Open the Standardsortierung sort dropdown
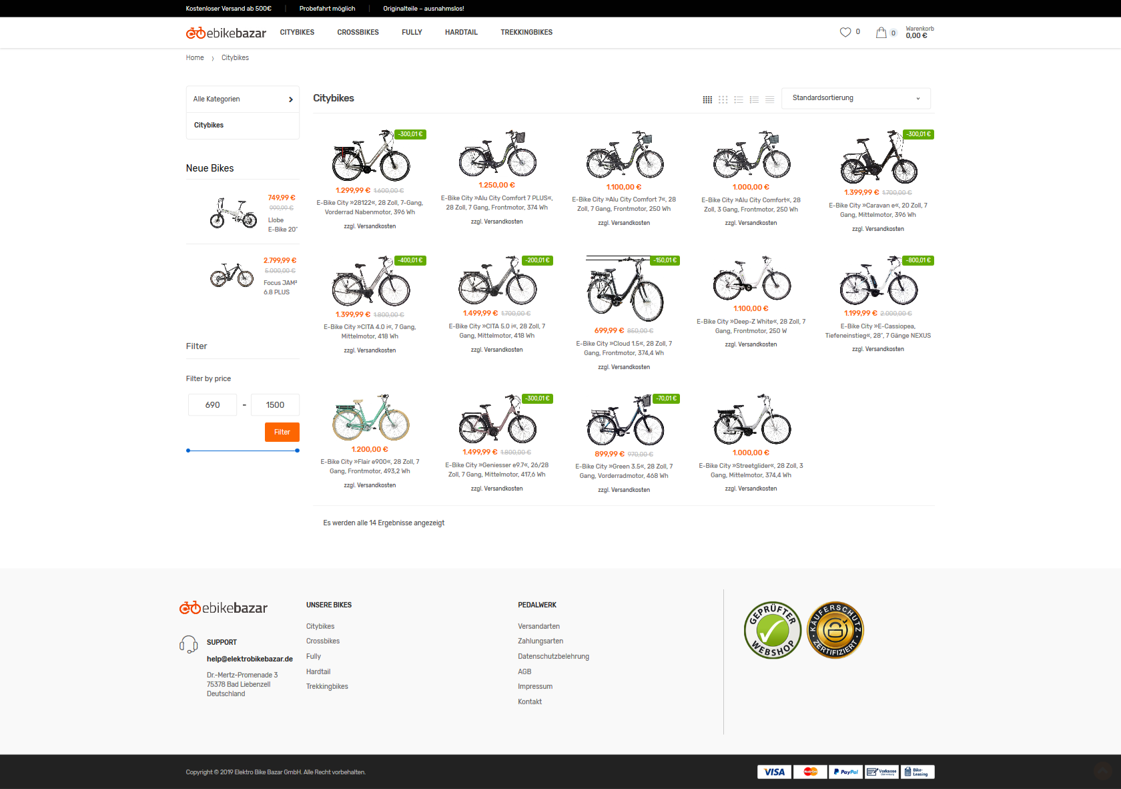The image size is (1121, 789). [x=855, y=98]
